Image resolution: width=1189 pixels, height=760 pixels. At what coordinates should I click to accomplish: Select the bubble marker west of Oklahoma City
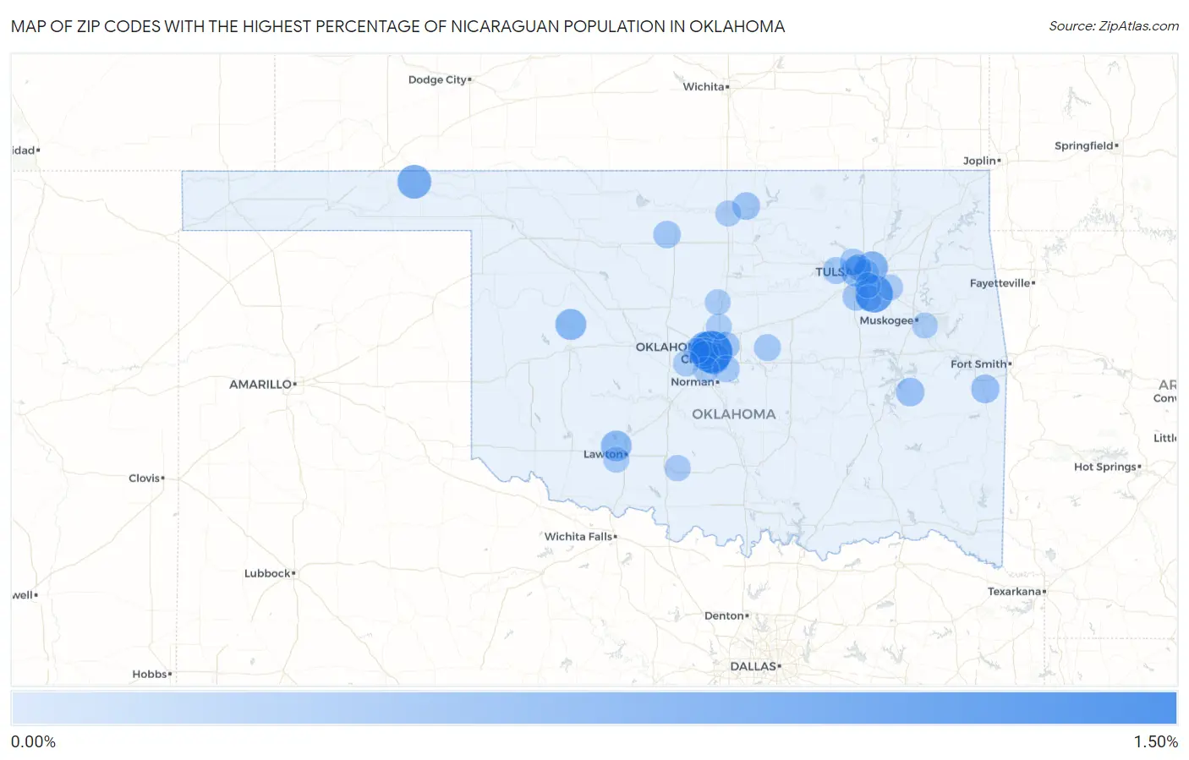(x=571, y=324)
